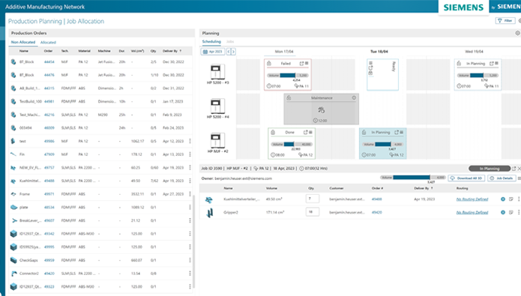Go to next date range arrow
The height and width of the screenshot is (296, 521).
(234, 52)
